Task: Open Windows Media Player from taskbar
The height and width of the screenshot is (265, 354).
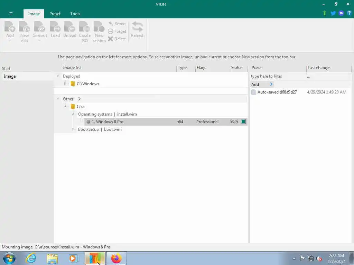Action: point(73,258)
